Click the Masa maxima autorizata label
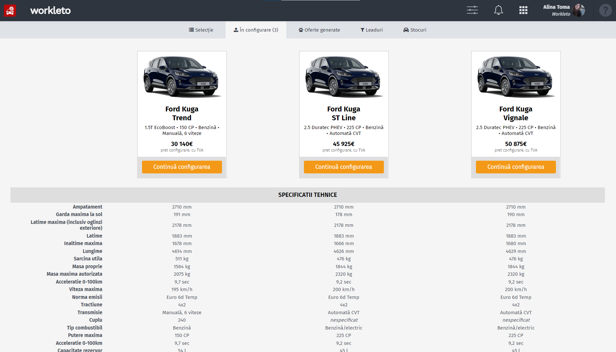 pos(74,274)
